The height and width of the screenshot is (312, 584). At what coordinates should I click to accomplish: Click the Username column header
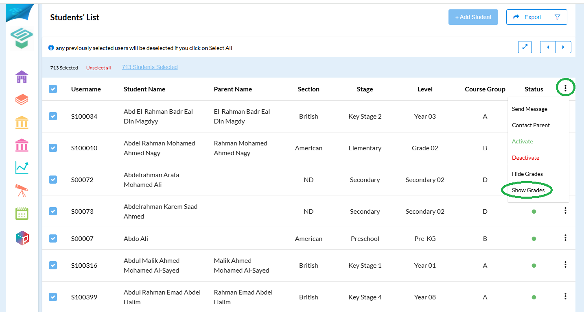[86, 89]
